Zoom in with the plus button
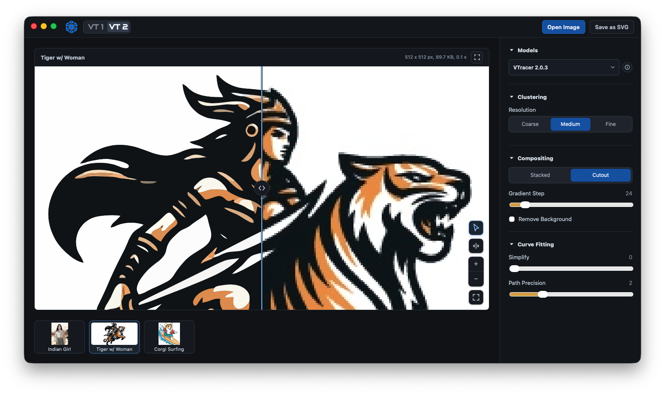This screenshot has height=395, width=665. tap(476, 264)
